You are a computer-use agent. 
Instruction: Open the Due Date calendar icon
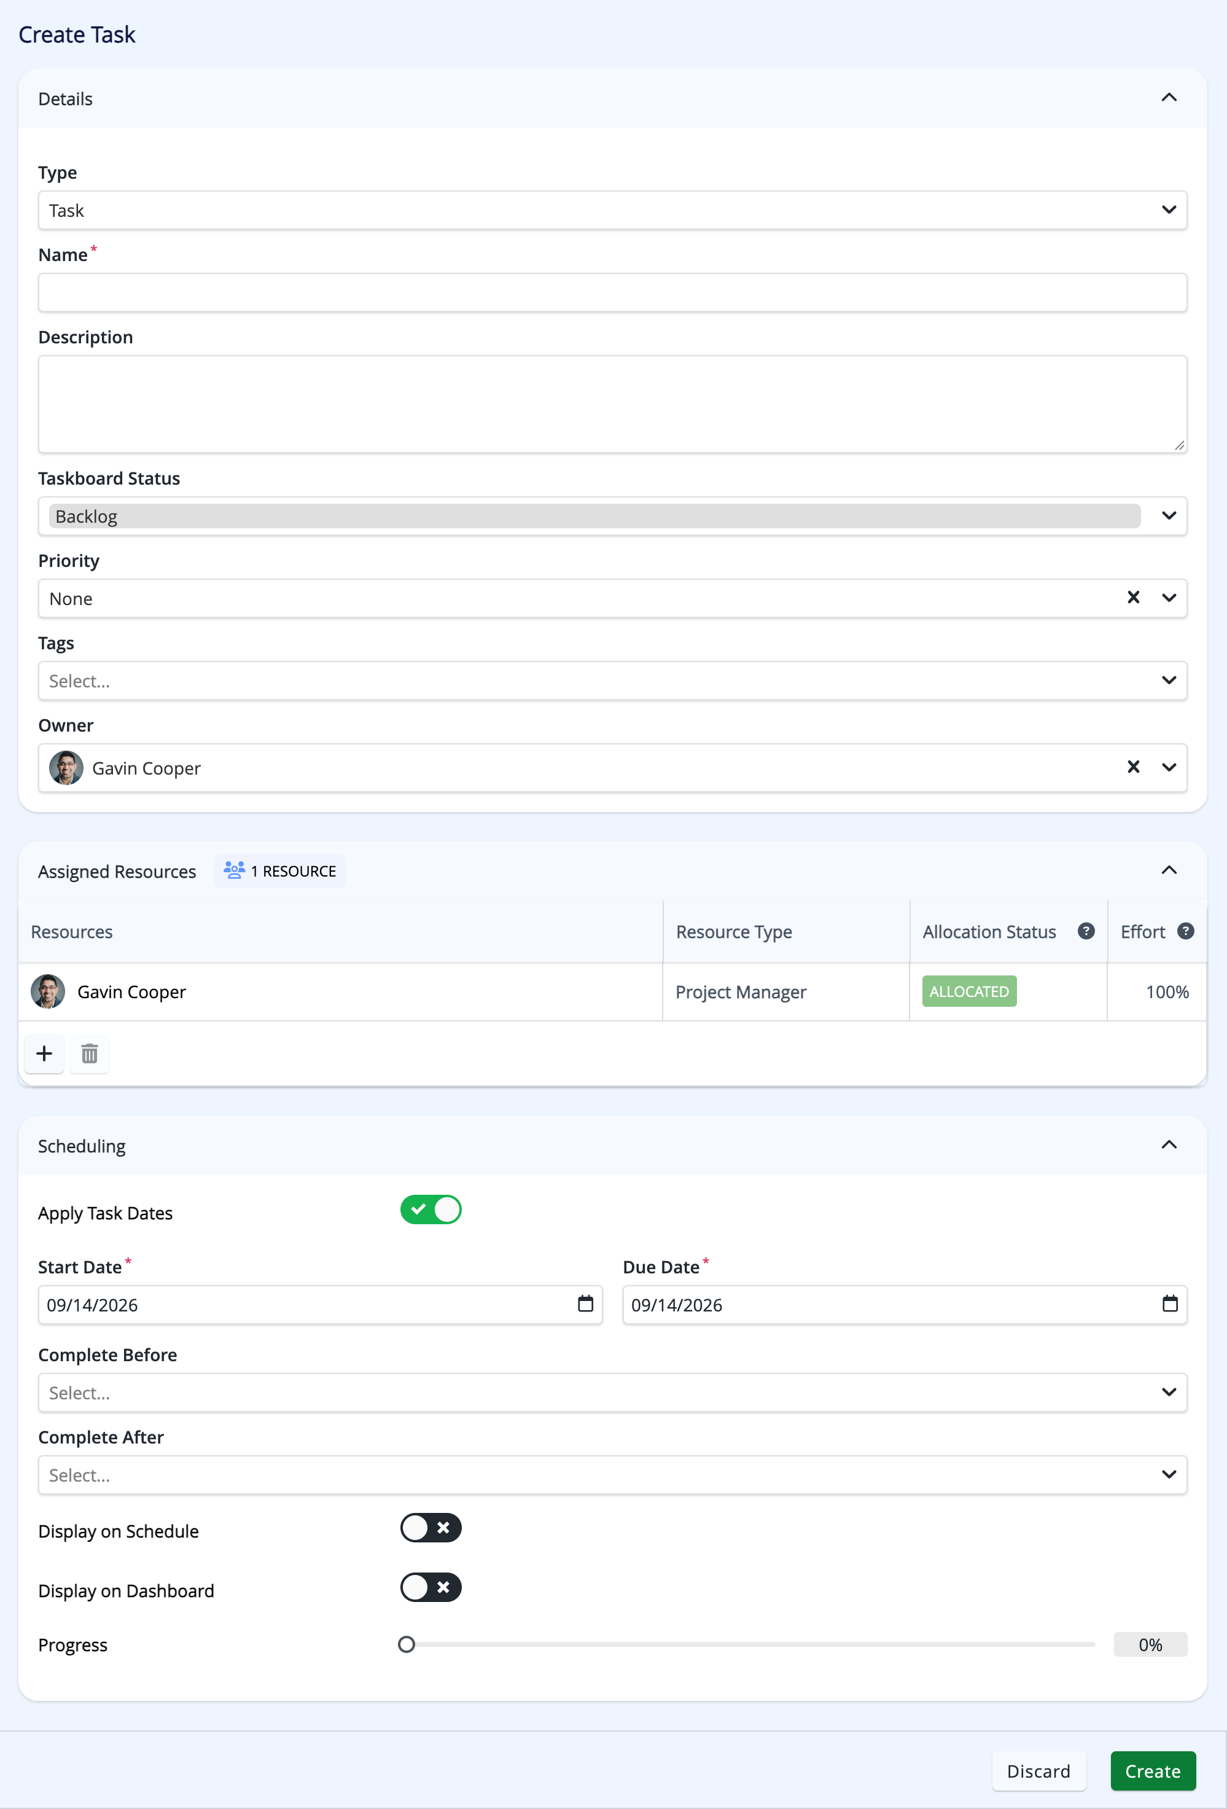pyautogui.click(x=1169, y=1303)
